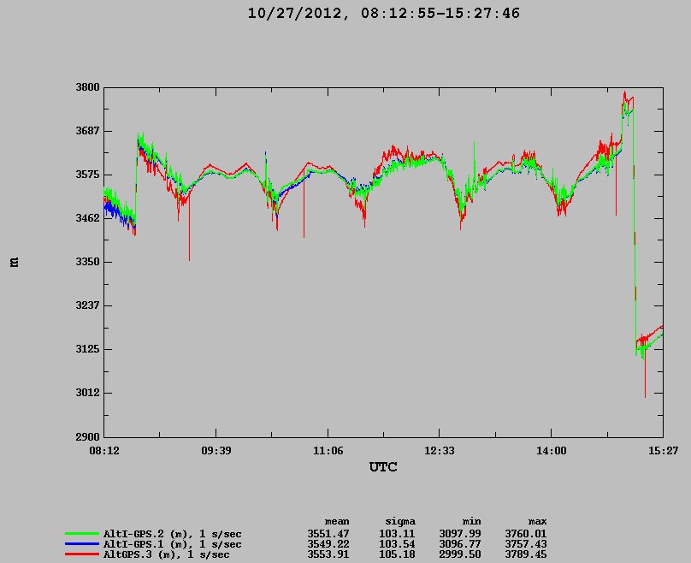Click mean value 3551.47

(328, 534)
